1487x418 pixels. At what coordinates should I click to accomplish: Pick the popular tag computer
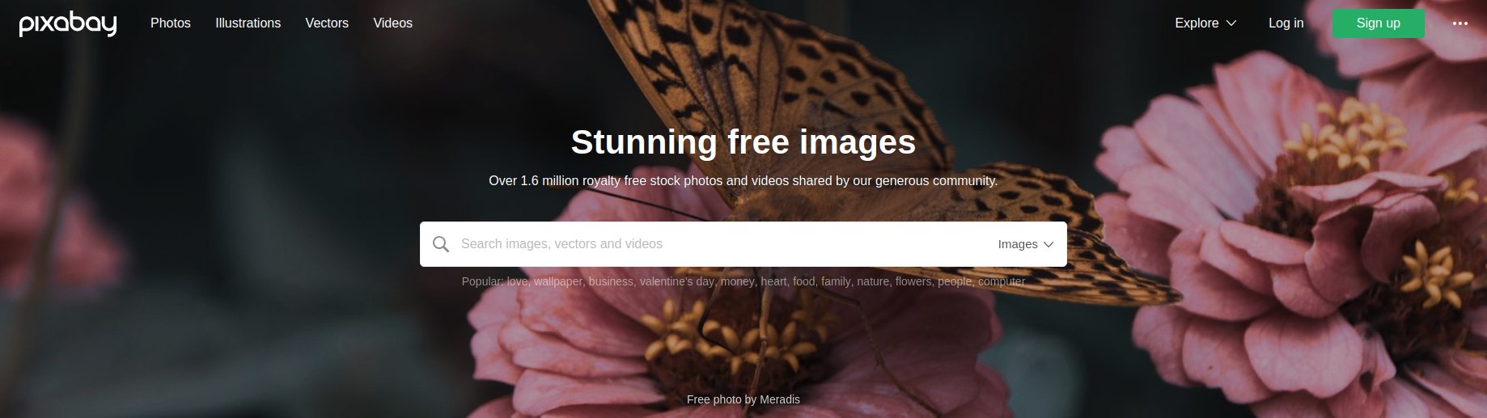click(1002, 281)
